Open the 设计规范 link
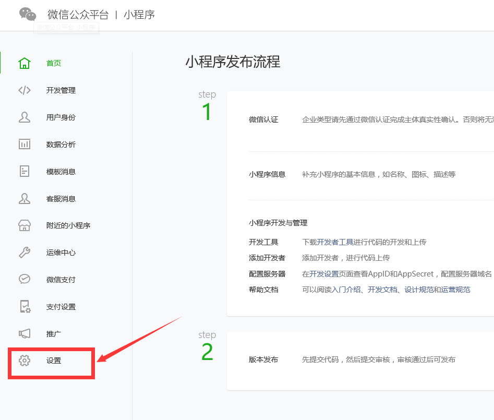Screen dimensions: 494x420 tap(419, 290)
